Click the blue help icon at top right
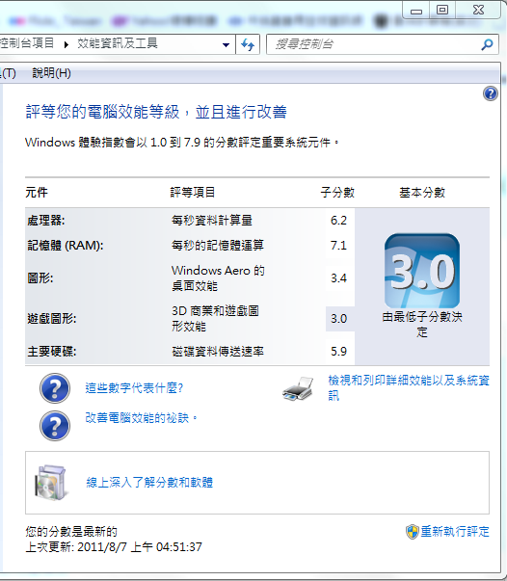The width and height of the screenshot is (507, 581). (491, 93)
